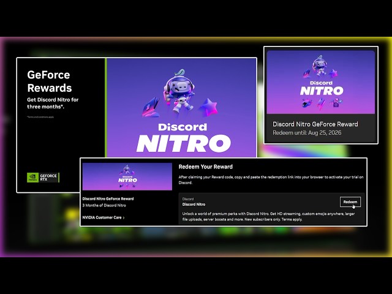
Task: Click the NVIDIA GeForce RTX logo badge
Action: (x=43, y=178)
